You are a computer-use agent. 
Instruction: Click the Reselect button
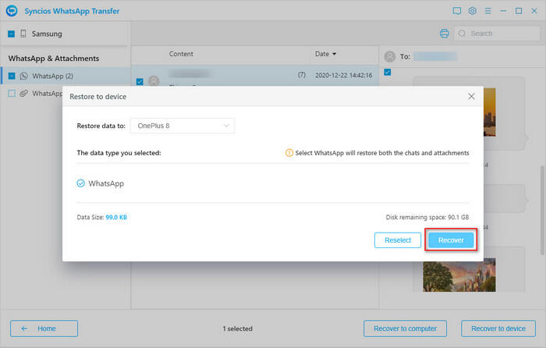pos(398,240)
